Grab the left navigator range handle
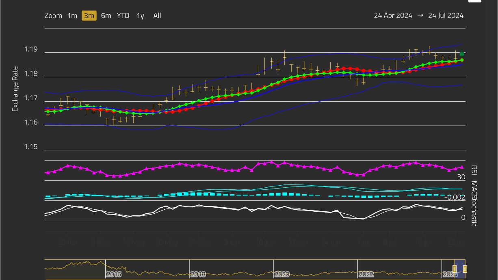 [x=455, y=269]
